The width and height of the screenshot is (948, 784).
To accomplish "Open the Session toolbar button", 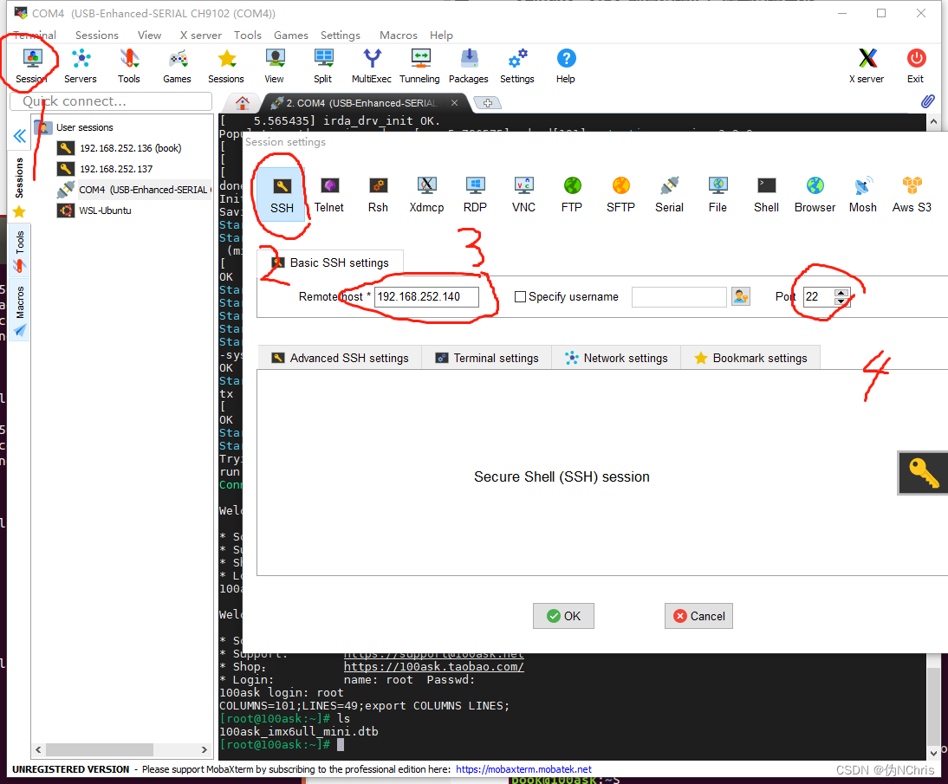I will click(31, 66).
